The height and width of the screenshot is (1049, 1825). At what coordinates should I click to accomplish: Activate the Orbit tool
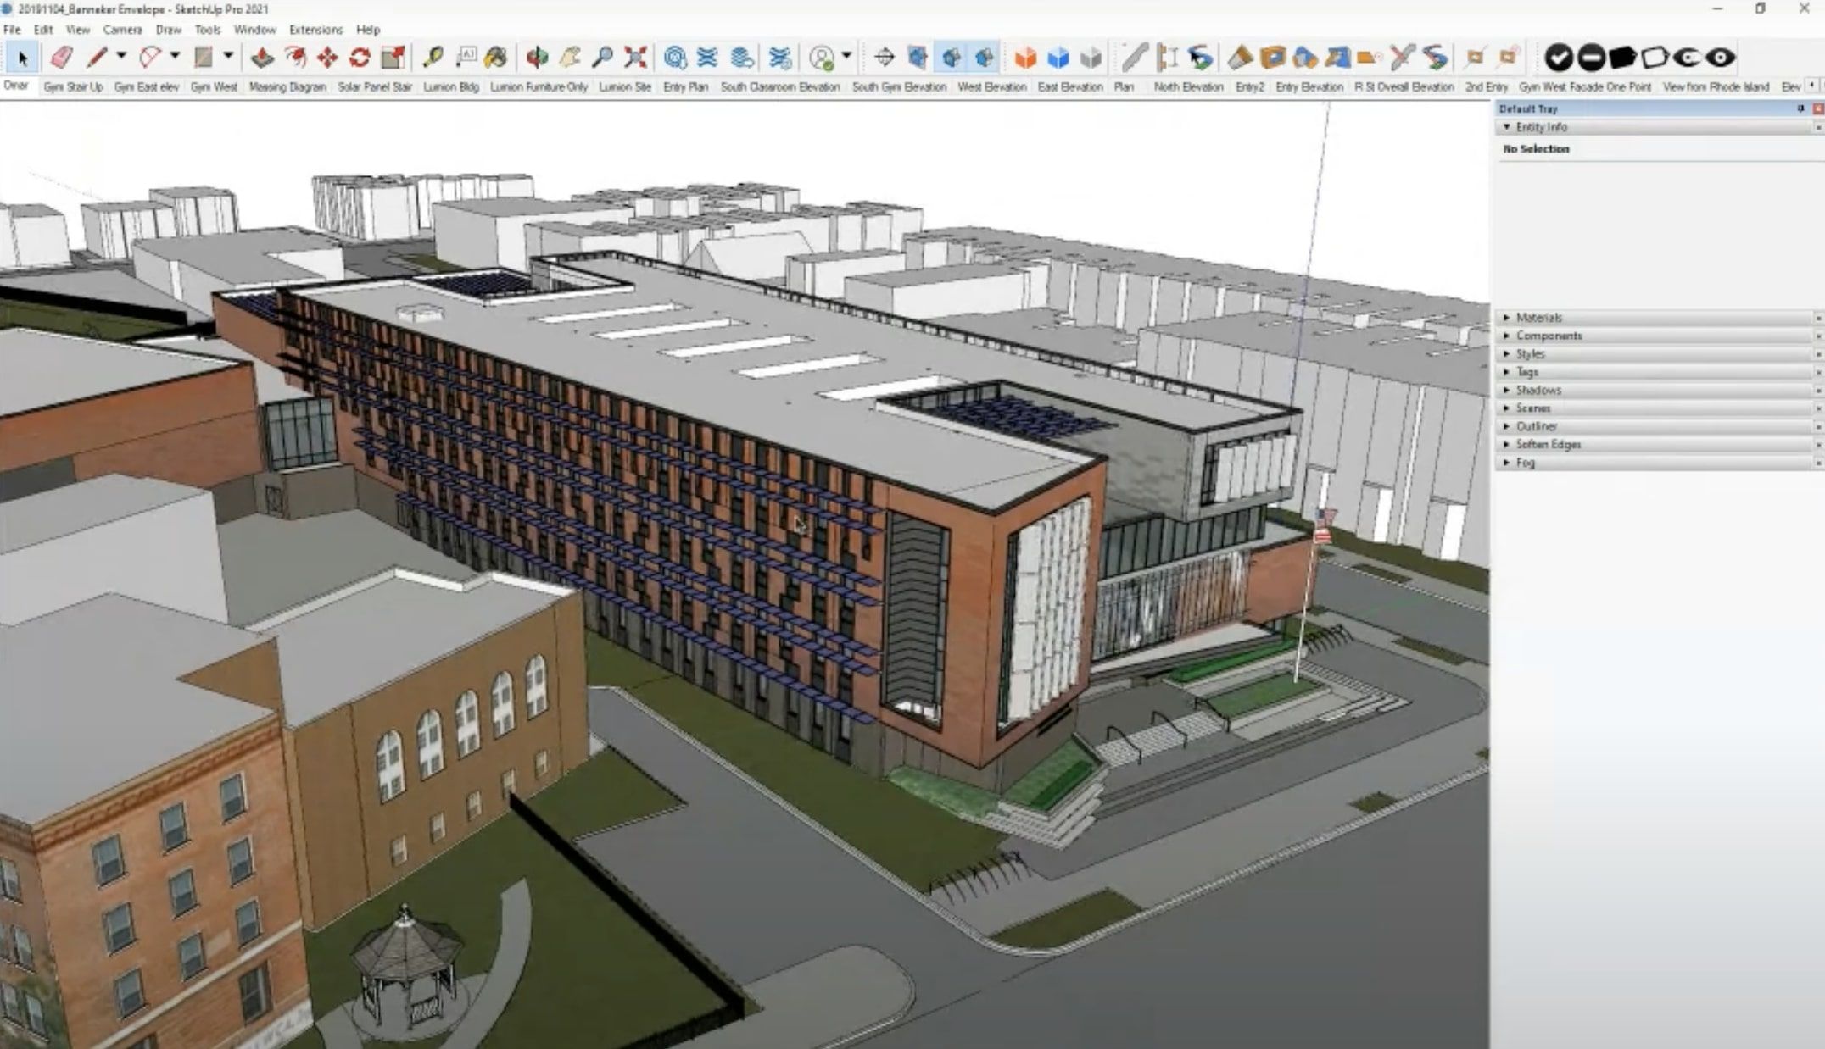(x=537, y=58)
